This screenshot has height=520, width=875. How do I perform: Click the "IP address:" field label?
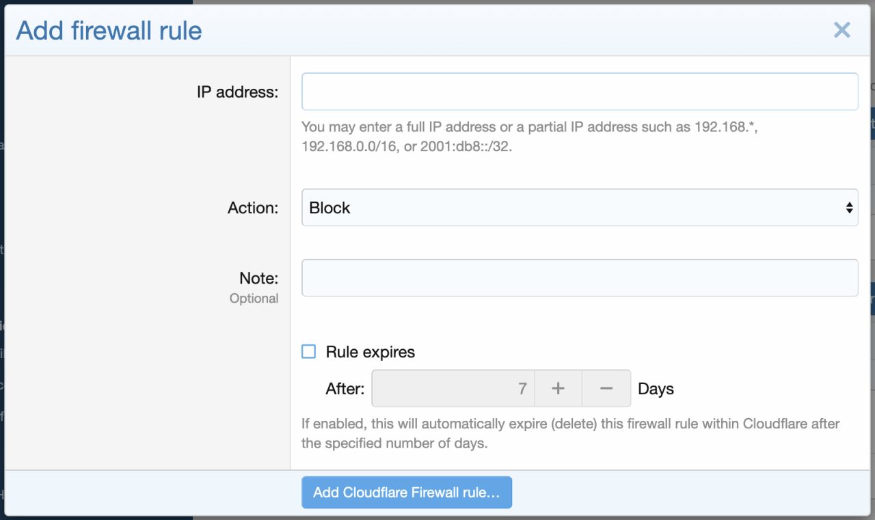click(x=237, y=92)
